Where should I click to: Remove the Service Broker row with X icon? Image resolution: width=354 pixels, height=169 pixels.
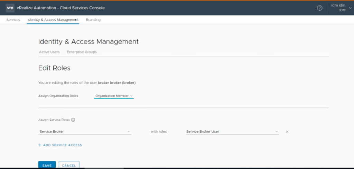(287, 132)
